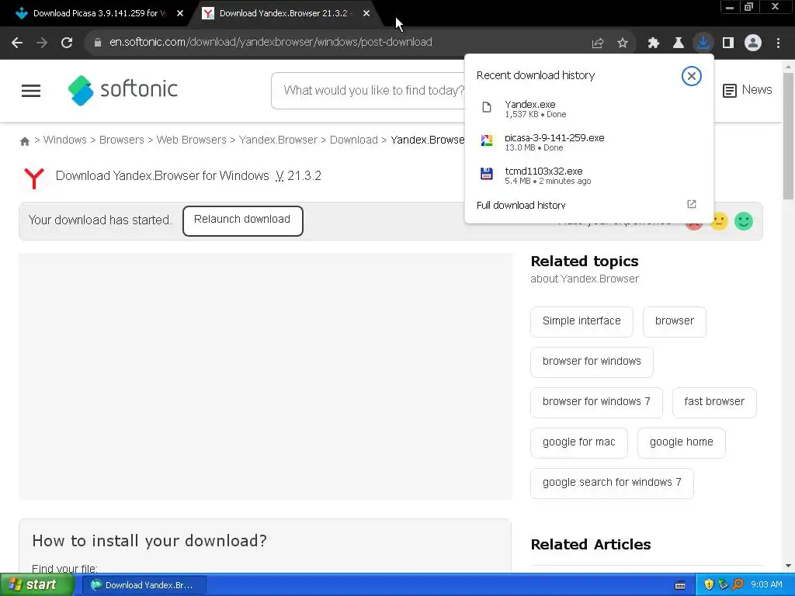This screenshot has height=596, width=795.
Task: Close the Download Yandex.Browser tab
Action: click(366, 14)
